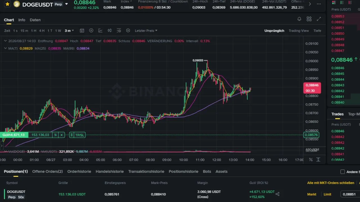Open the hexagon chart settings icon
This screenshot has width=360, height=202.
click(128, 31)
